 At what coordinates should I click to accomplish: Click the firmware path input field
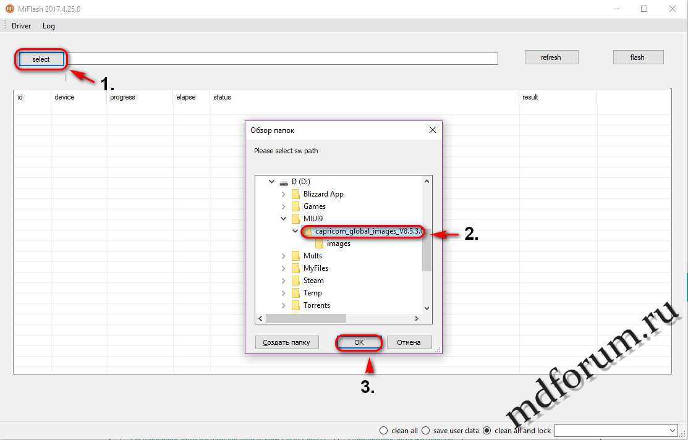[x=282, y=59]
